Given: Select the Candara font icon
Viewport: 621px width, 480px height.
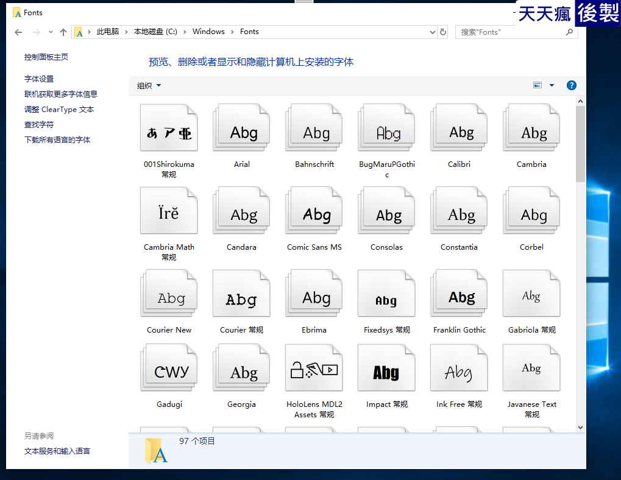Looking at the screenshot, I should tap(241, 211).
